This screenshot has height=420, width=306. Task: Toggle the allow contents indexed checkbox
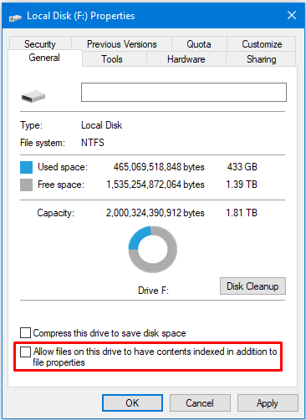coord(25,352)
